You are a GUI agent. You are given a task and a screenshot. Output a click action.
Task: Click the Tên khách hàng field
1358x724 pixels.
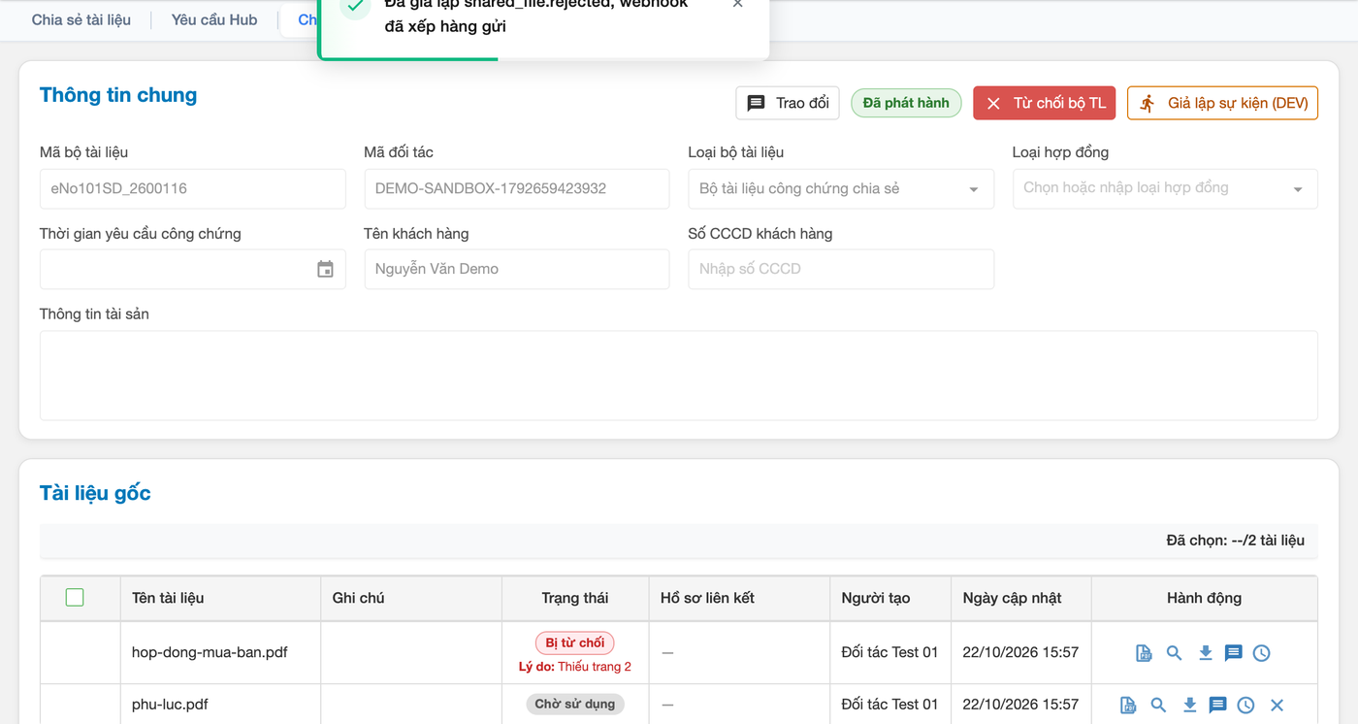[x=517, y=269]
